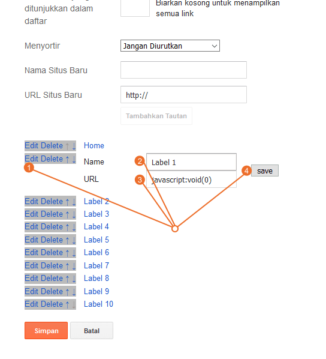Image resolution: width=326 pixels, height=359 pixels.
Task: Open the Home link
Action: [94, 146]
